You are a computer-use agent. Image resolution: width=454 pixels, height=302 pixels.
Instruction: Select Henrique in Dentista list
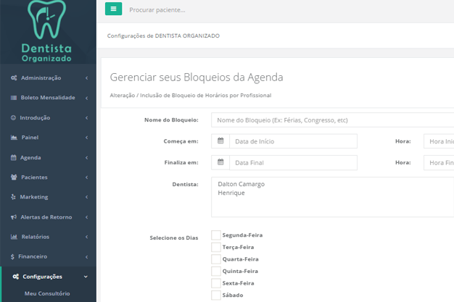pyautogui.click(x=231, y=193)
